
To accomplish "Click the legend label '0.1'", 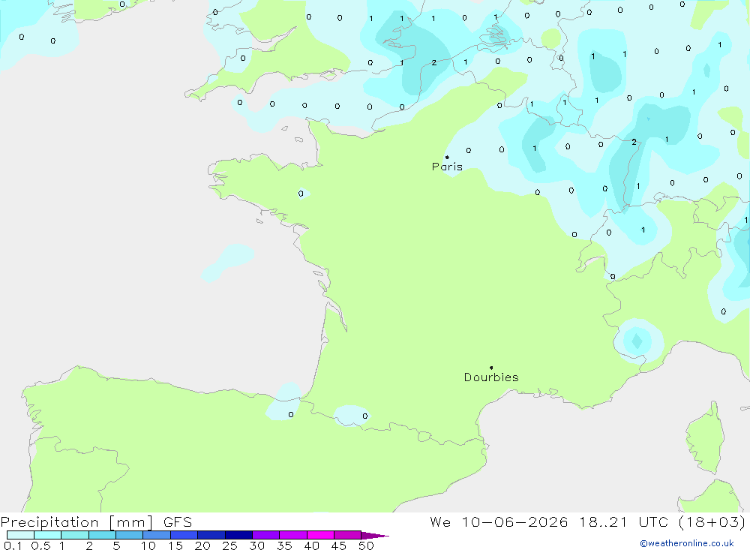I will (13, 545).
